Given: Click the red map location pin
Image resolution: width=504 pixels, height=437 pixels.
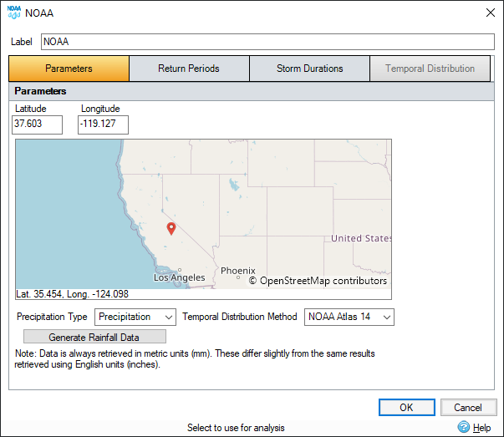Looking at the screenshot, I should 171,228.
